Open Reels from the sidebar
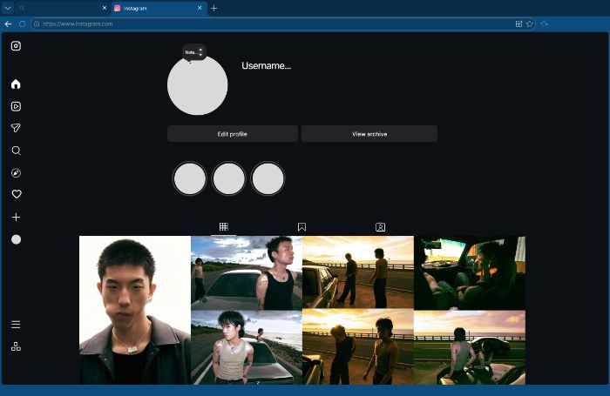Viewport: 610px width, 396px height. point(16,106)
